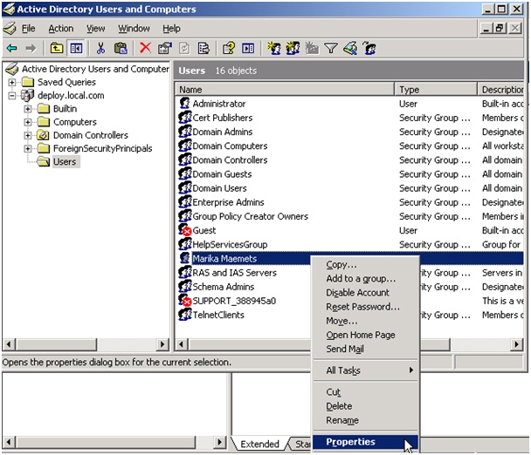The height and width of the screenshot is (455, 531).
Task: Expand the Builtin tree node
Action: [28, 109]
